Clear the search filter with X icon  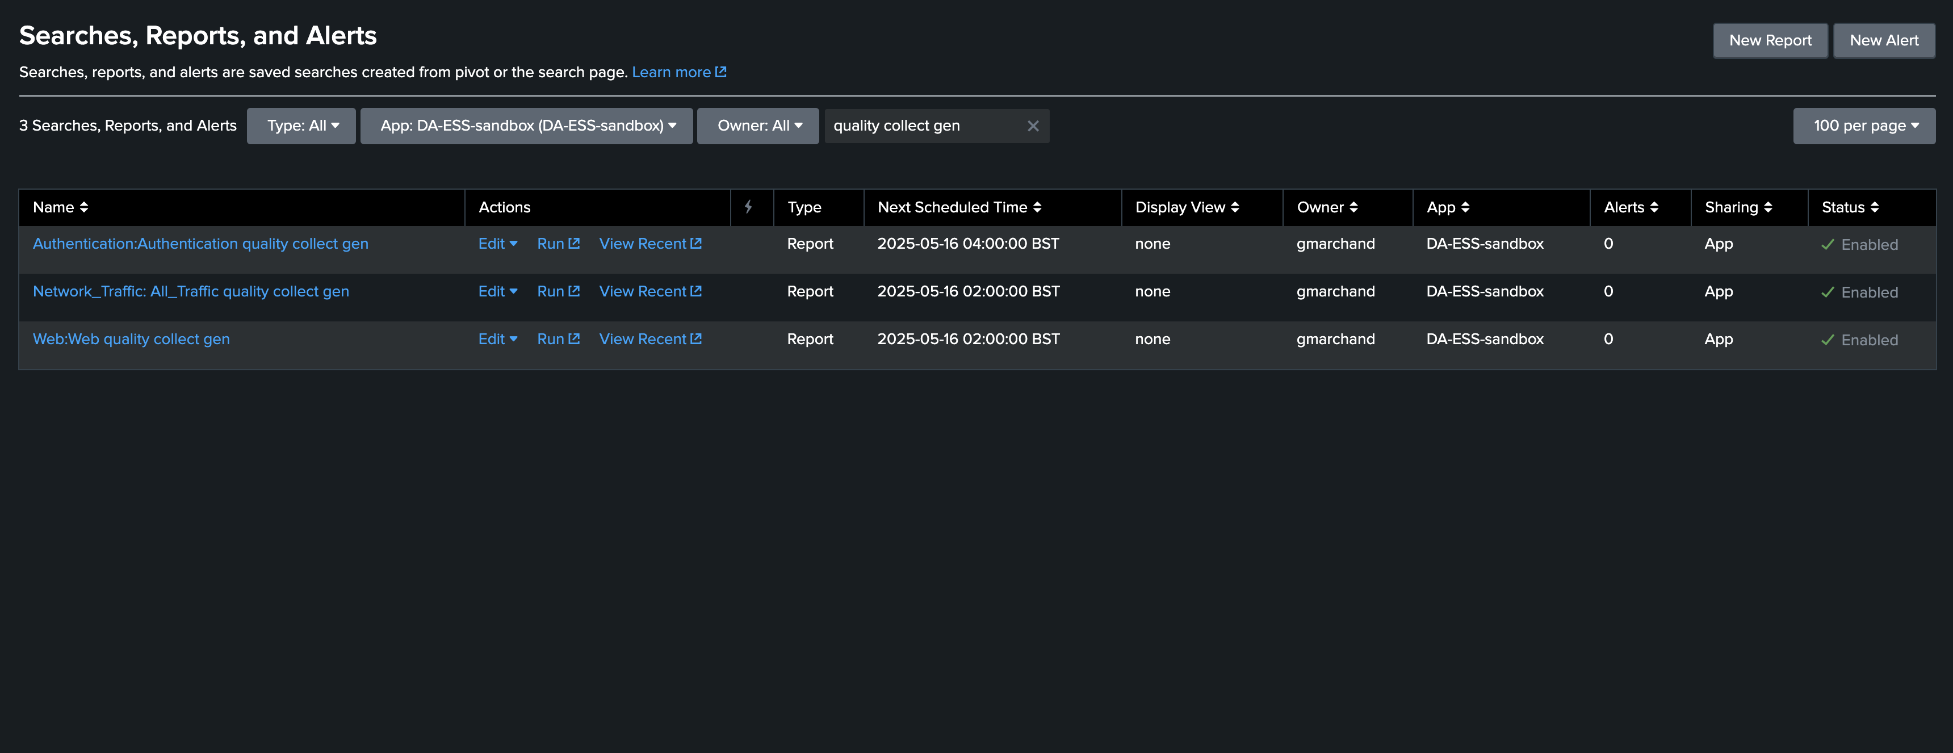(1033, 126)
